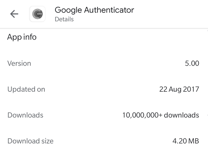Click the 5.00 version number

coord(192,63)
